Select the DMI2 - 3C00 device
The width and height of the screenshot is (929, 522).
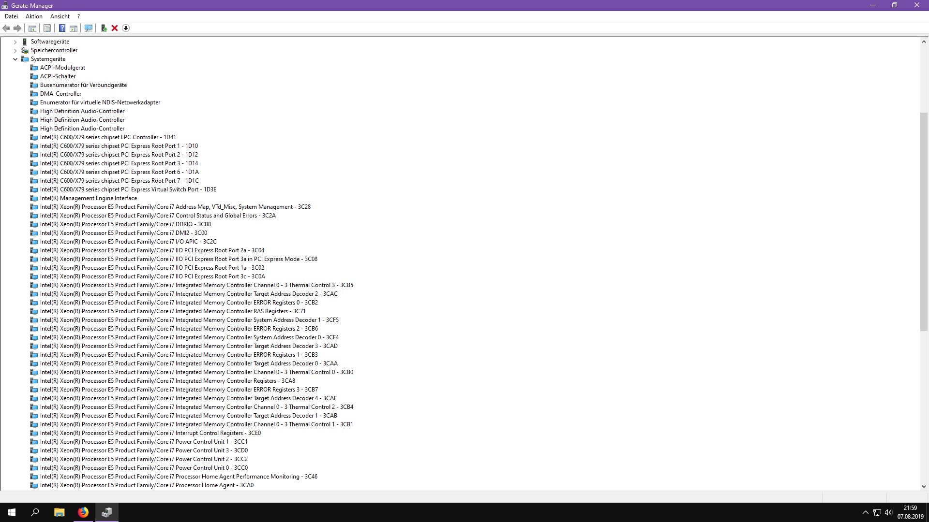[x=123, y=233]
